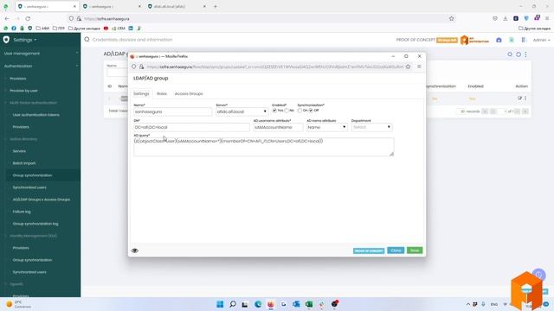Collapse the Authentication section
Image resolution: width=554 pixels, height=311 pixels.
click(x=41, y=66)
